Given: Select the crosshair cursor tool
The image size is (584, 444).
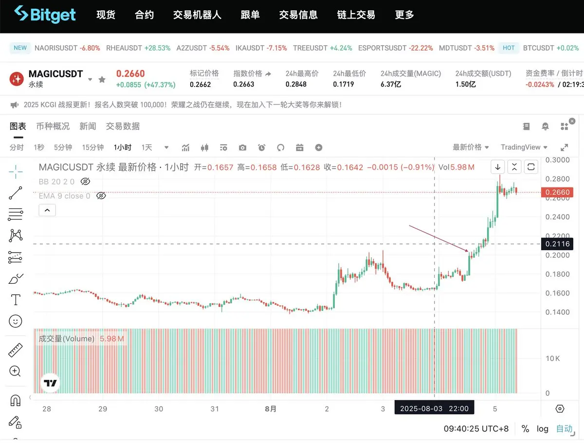Looking at the screenshot, I should click(16, 171).
